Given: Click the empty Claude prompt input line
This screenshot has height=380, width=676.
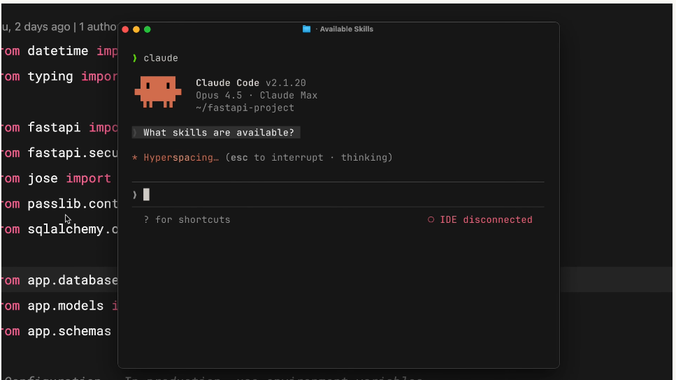Looking at the screenshot, I should coord(336,195).
